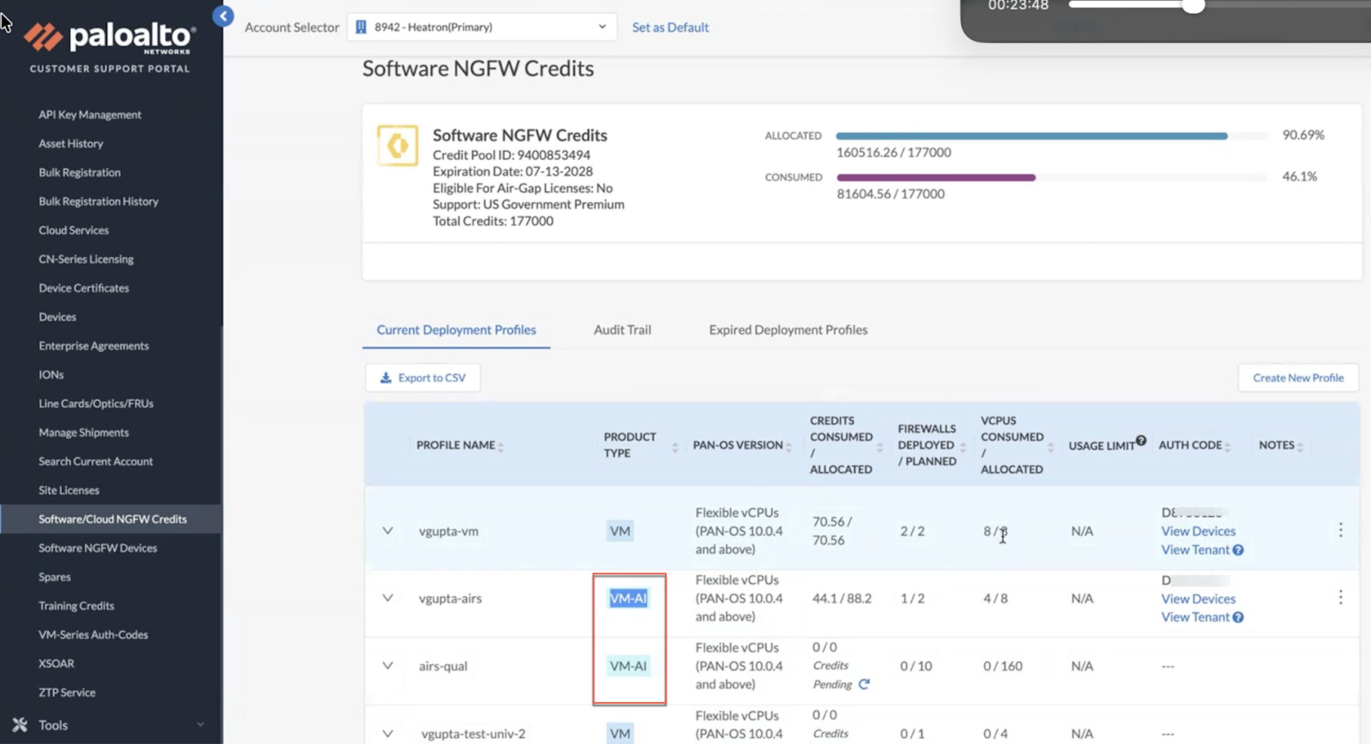Viewport: 1371px width, 744px height.
Task: Click the Set as Default link
Action: click(x=670, y=27)
